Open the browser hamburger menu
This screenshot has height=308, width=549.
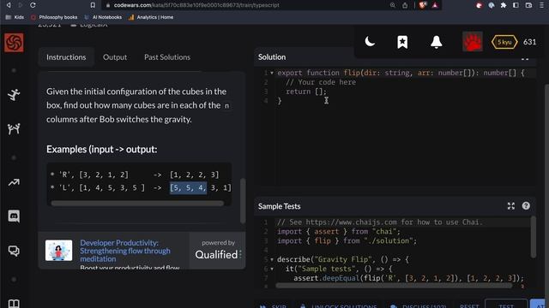tap(541, 5)
